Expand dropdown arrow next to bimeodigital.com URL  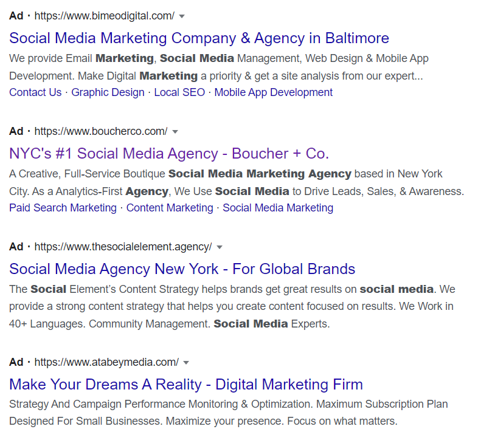click(182, 16)
